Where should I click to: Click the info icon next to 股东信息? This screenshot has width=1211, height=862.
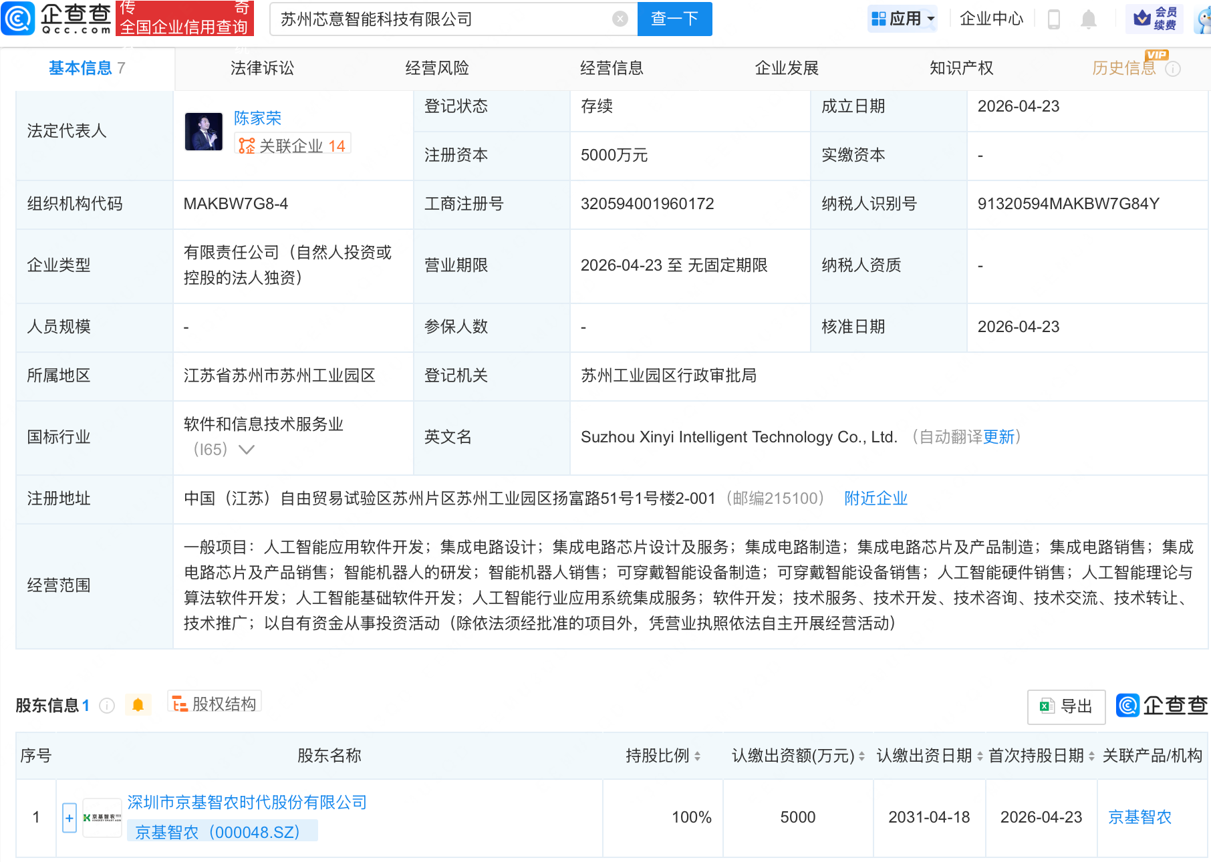[107, 706]
